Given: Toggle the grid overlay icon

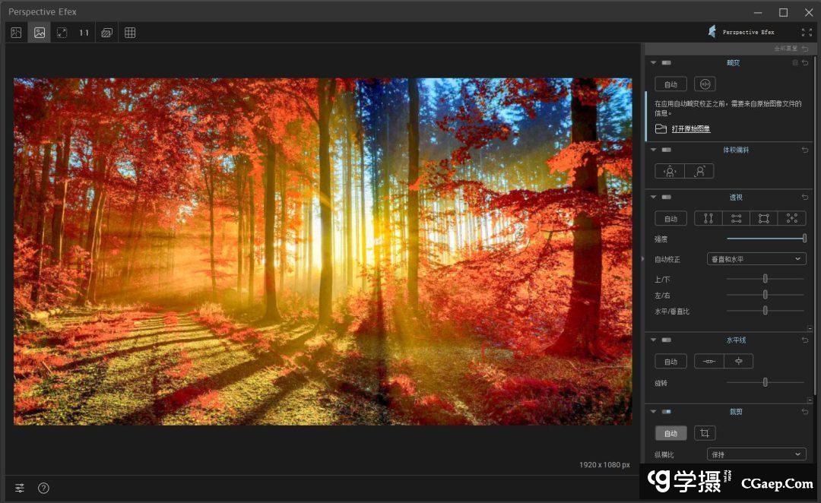Looking at the screenshot, I should point(130,33).
